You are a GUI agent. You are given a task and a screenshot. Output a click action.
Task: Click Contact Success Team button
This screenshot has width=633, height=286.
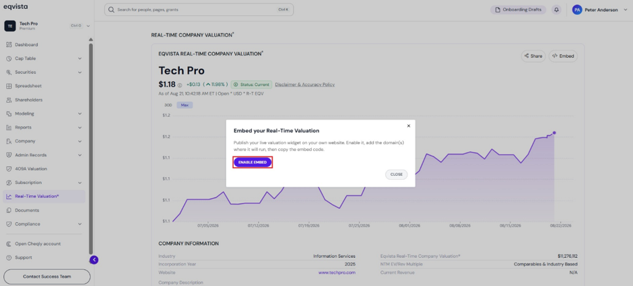click(x=47, y=277)
